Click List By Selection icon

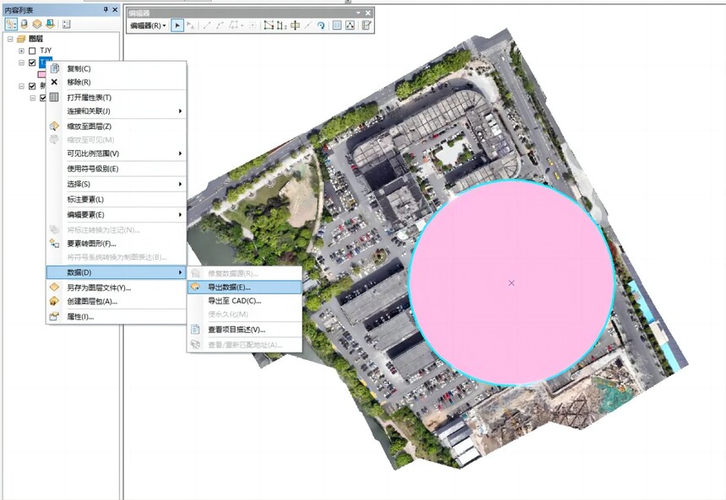(x=50, y=24)
